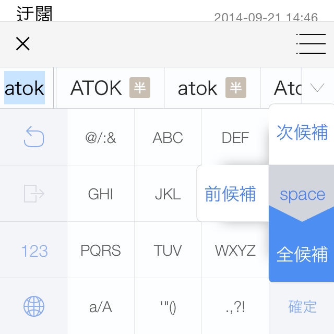Expand the candidate list with the chevron
The width and height of the screenshot is (334, 334).
coord(317,87)
